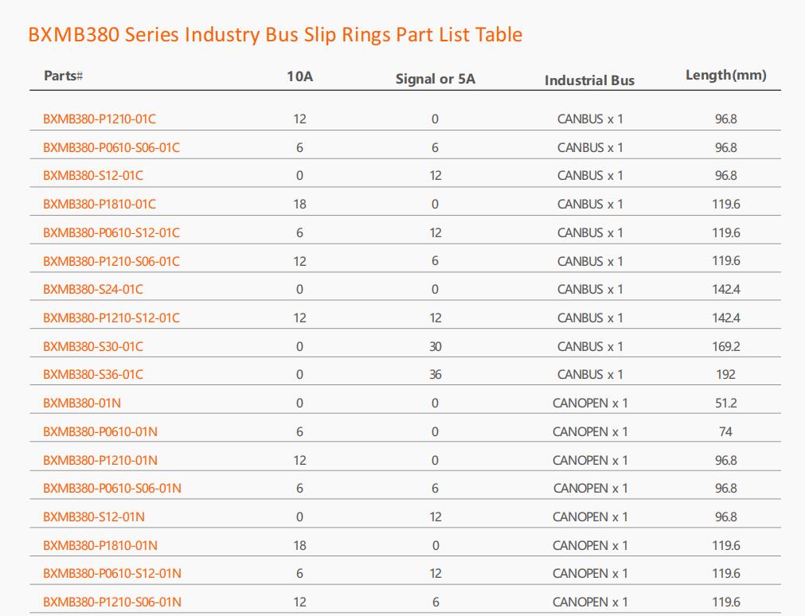Click part number BXMB380-S36-01C
805x616 pixels.
click(x=92, y=375)
